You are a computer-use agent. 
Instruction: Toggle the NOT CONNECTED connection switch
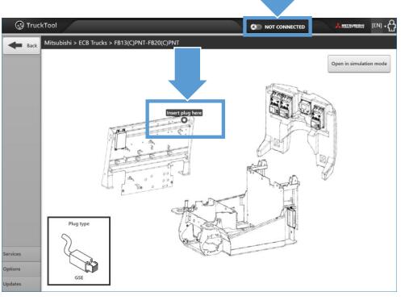[256, 27]
